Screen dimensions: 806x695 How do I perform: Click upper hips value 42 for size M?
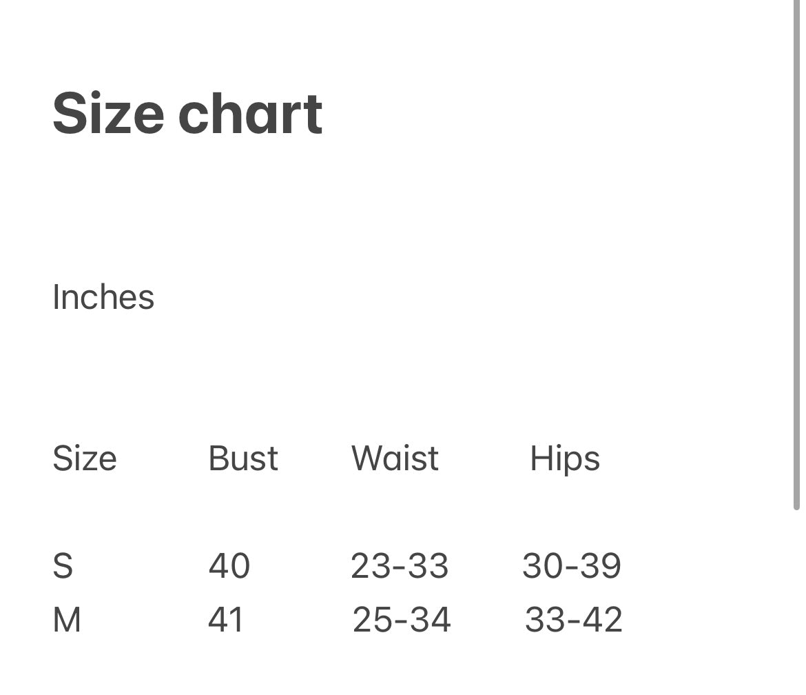coord(603,619)
